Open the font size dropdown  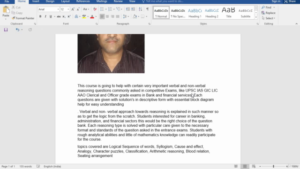click(68, 9)
